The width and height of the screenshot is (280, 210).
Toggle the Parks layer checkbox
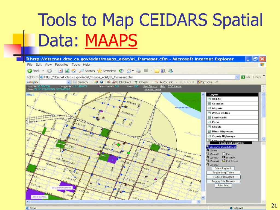[209, 122]
